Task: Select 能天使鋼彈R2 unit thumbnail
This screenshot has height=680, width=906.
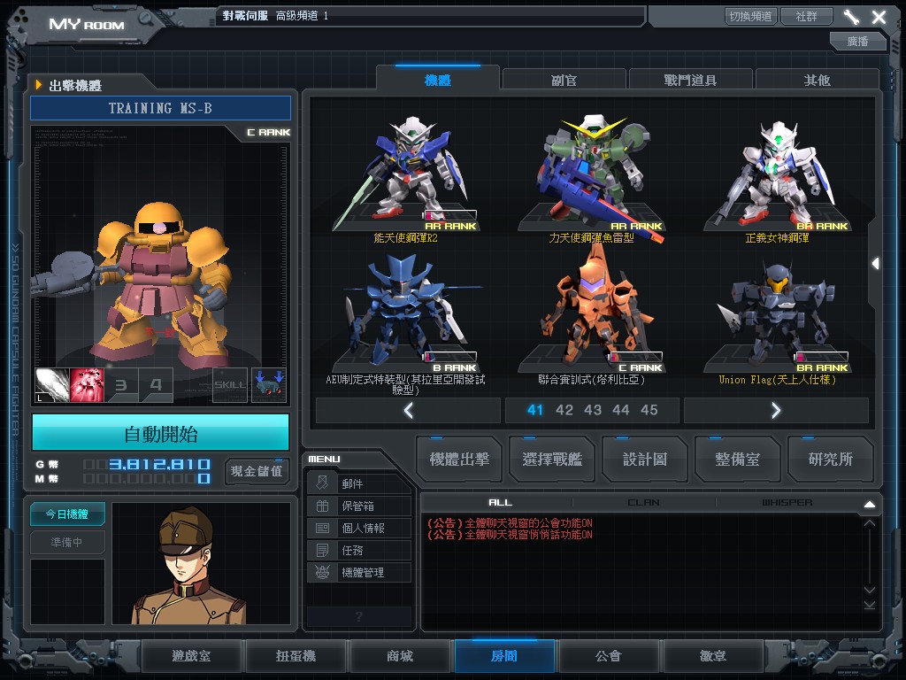Action: (x=405, y=174)
